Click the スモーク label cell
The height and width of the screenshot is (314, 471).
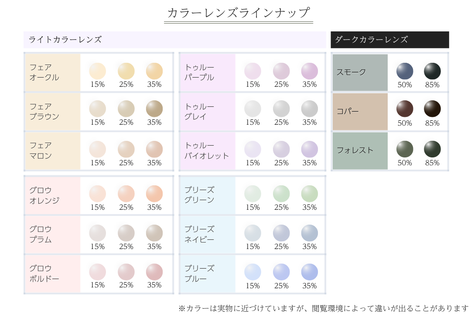pos(360,72)
